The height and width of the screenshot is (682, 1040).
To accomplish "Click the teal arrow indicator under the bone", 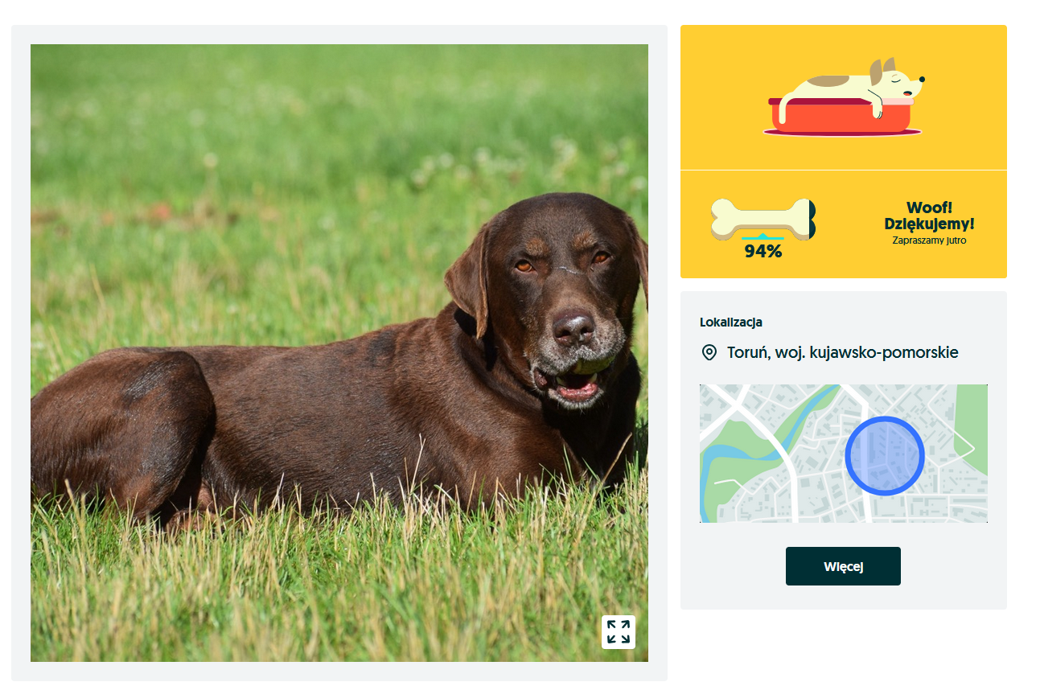I will click(763, 236).
